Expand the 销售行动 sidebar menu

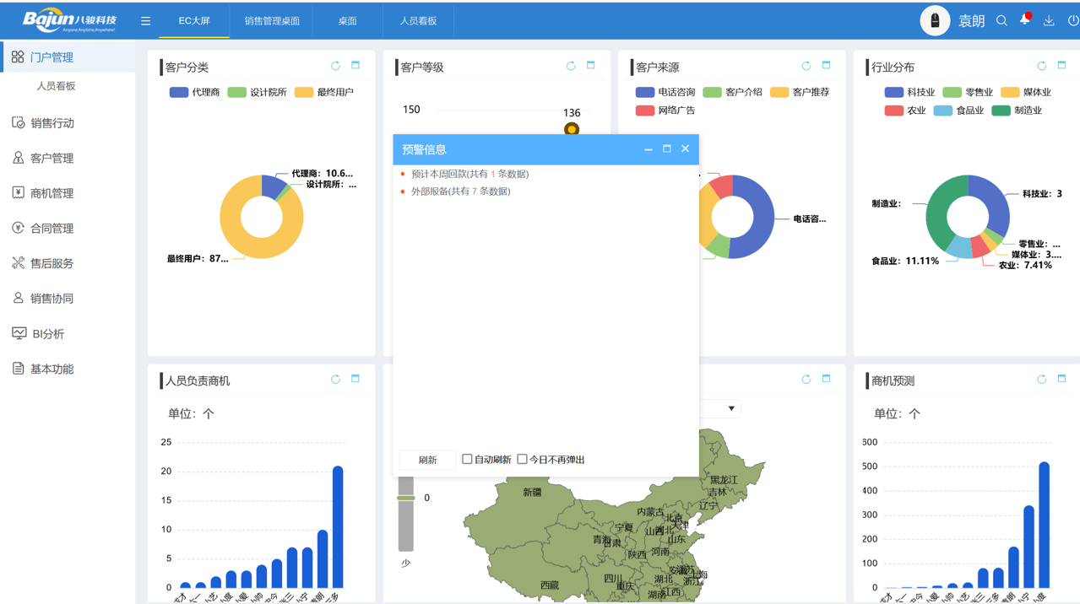coord(52,123)
